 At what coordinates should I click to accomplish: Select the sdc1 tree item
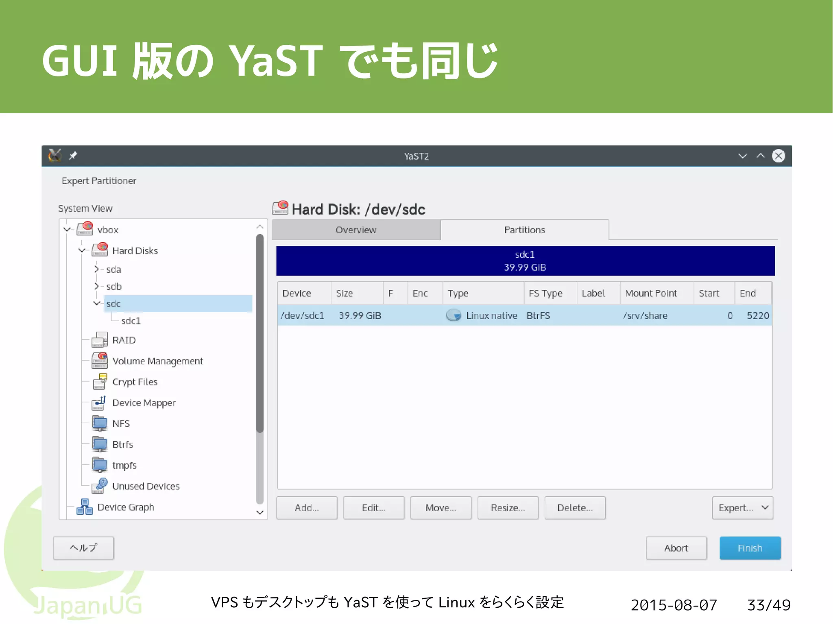tap(131, 321)
